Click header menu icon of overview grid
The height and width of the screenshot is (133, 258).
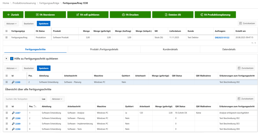[x=7, y=106]
